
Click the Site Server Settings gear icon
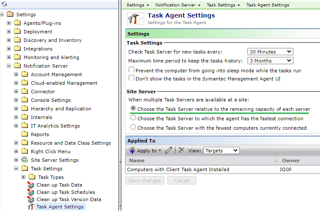pos(25,160)
